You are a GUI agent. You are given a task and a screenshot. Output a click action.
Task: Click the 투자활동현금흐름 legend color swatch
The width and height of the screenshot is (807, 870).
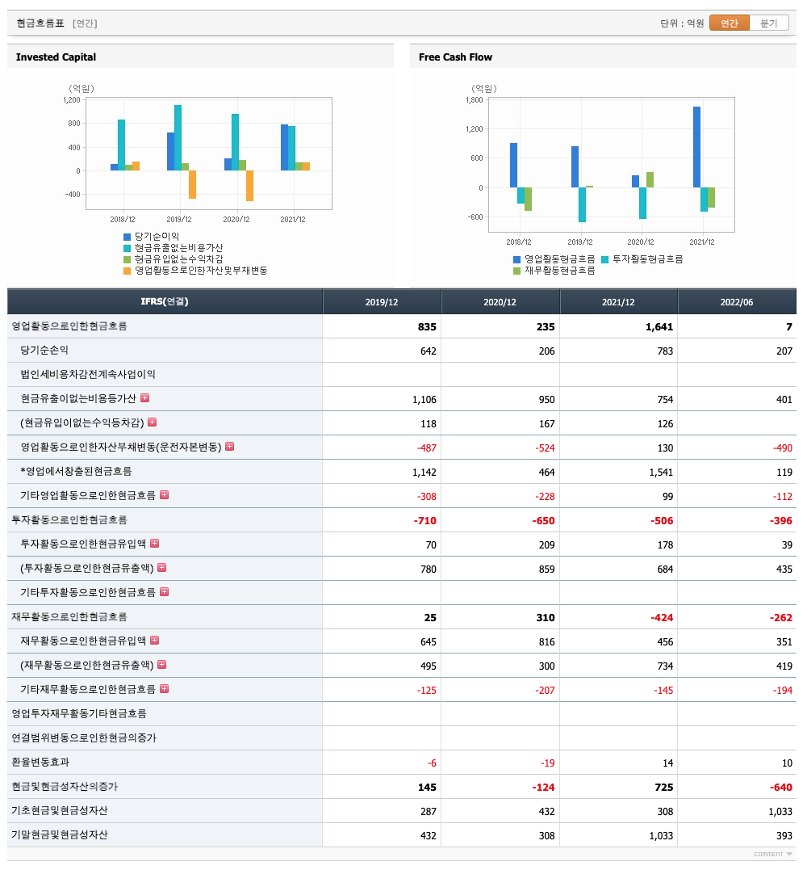[604, 259]
